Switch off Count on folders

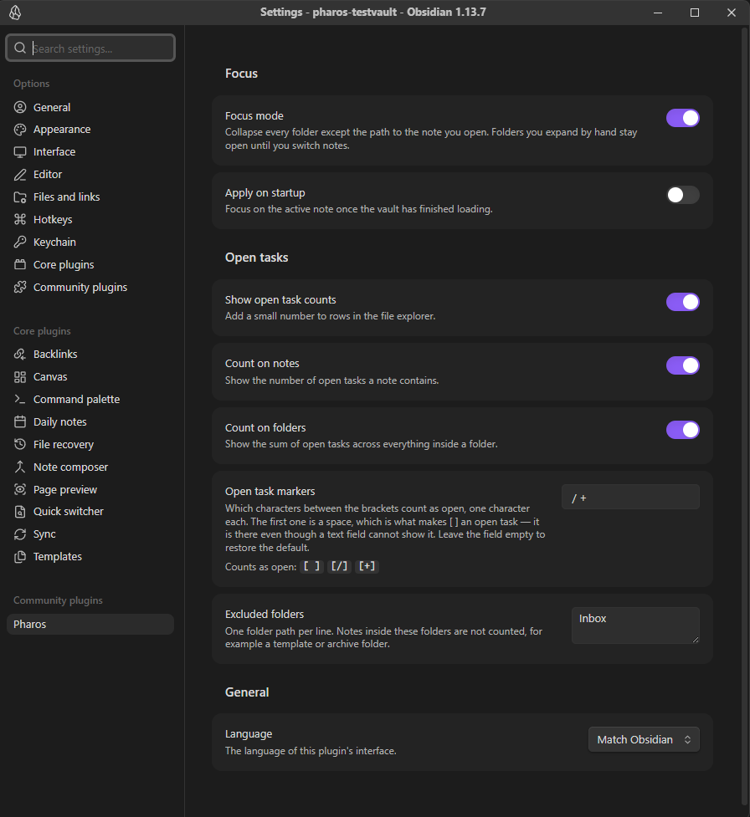pos(683,430)
